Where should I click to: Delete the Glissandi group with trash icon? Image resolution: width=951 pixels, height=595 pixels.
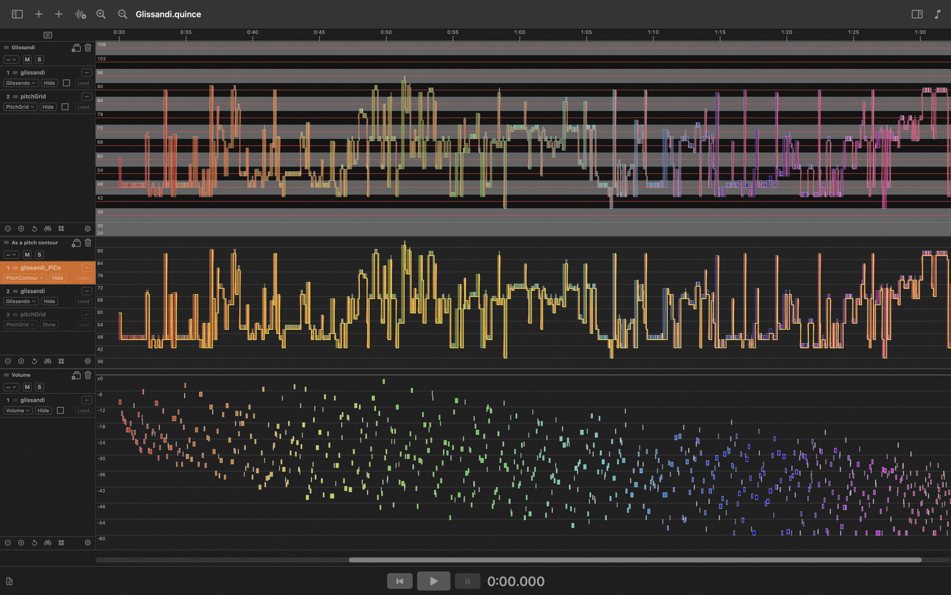tap(88, 48)
